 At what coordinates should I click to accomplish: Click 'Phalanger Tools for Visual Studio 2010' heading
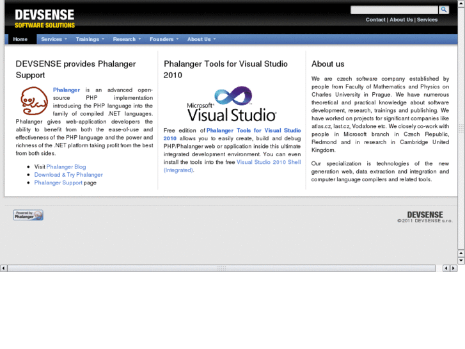point(226,70)
